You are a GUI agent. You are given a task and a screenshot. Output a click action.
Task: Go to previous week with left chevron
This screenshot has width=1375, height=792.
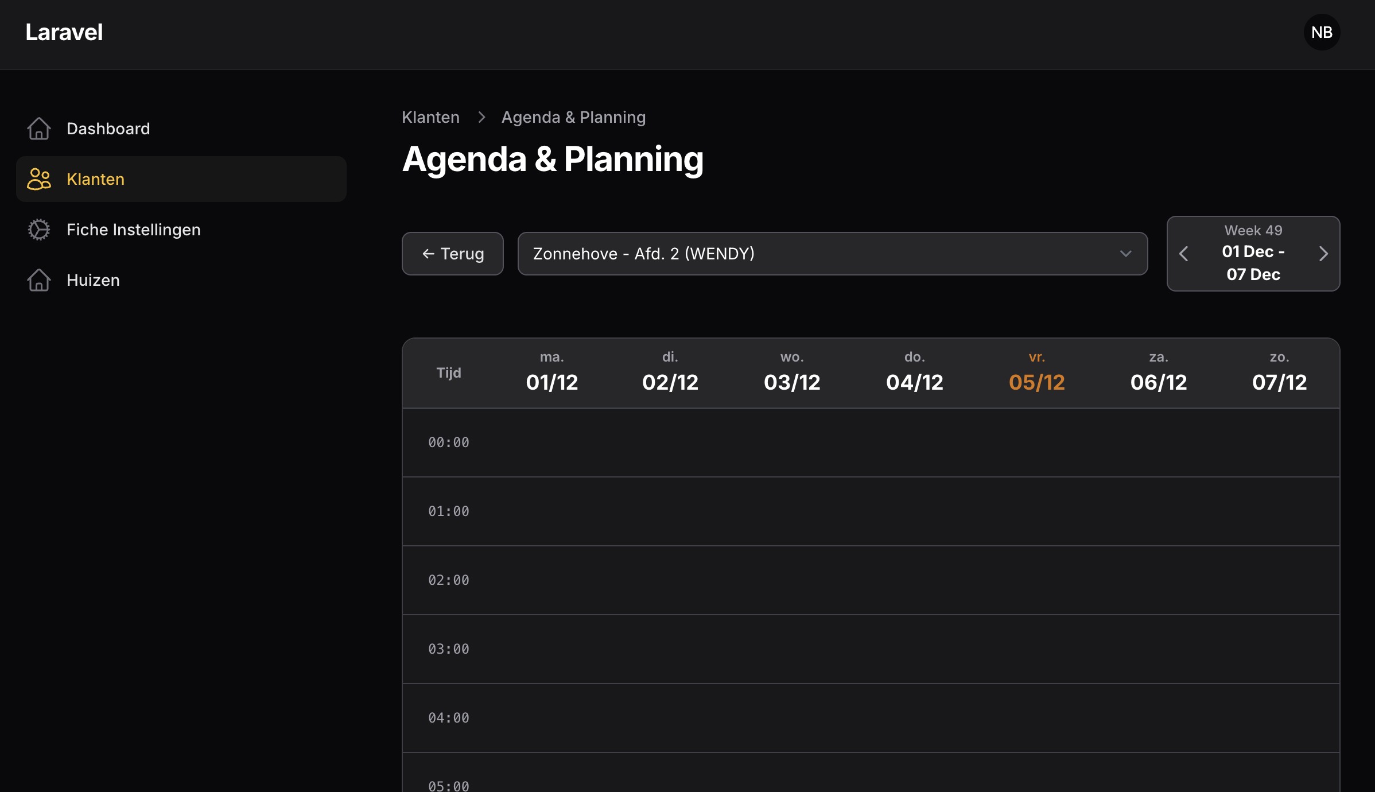(x=1183, y=254)
